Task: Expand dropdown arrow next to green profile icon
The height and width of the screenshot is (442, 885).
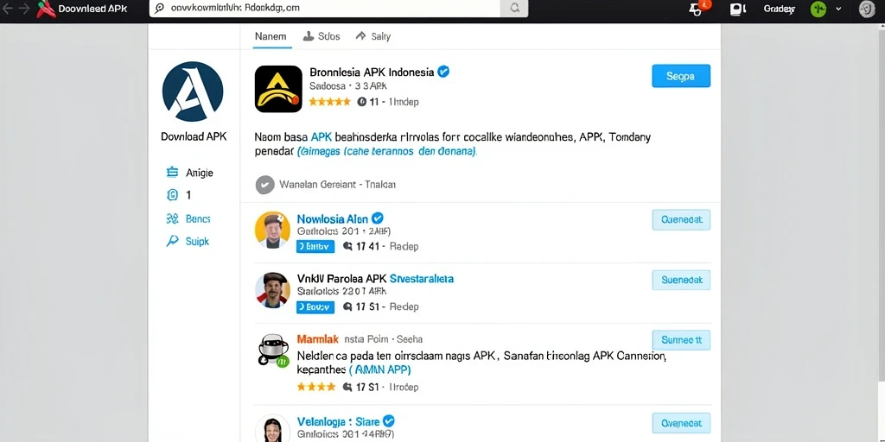Action: coord(838,9)
